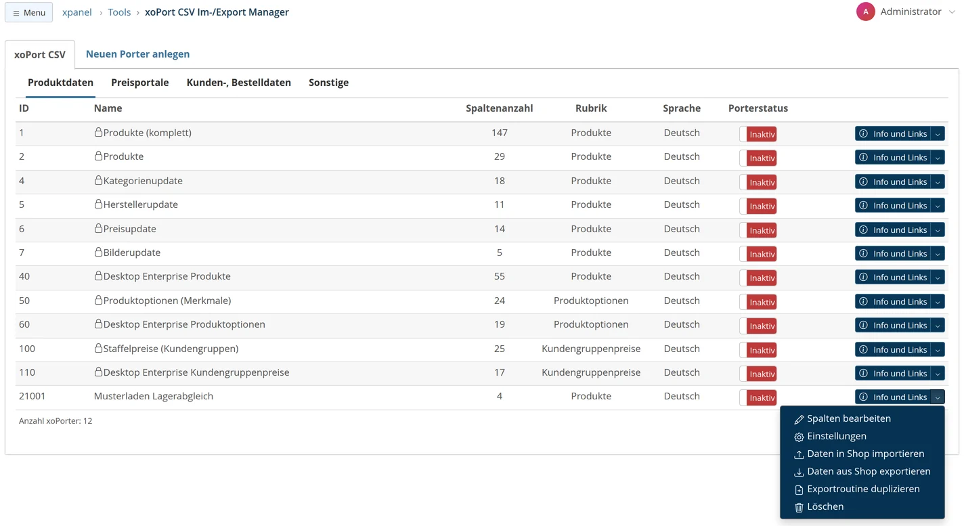Click the pencil icon beside Spalten bearbeiten

(x=799, y=419)
